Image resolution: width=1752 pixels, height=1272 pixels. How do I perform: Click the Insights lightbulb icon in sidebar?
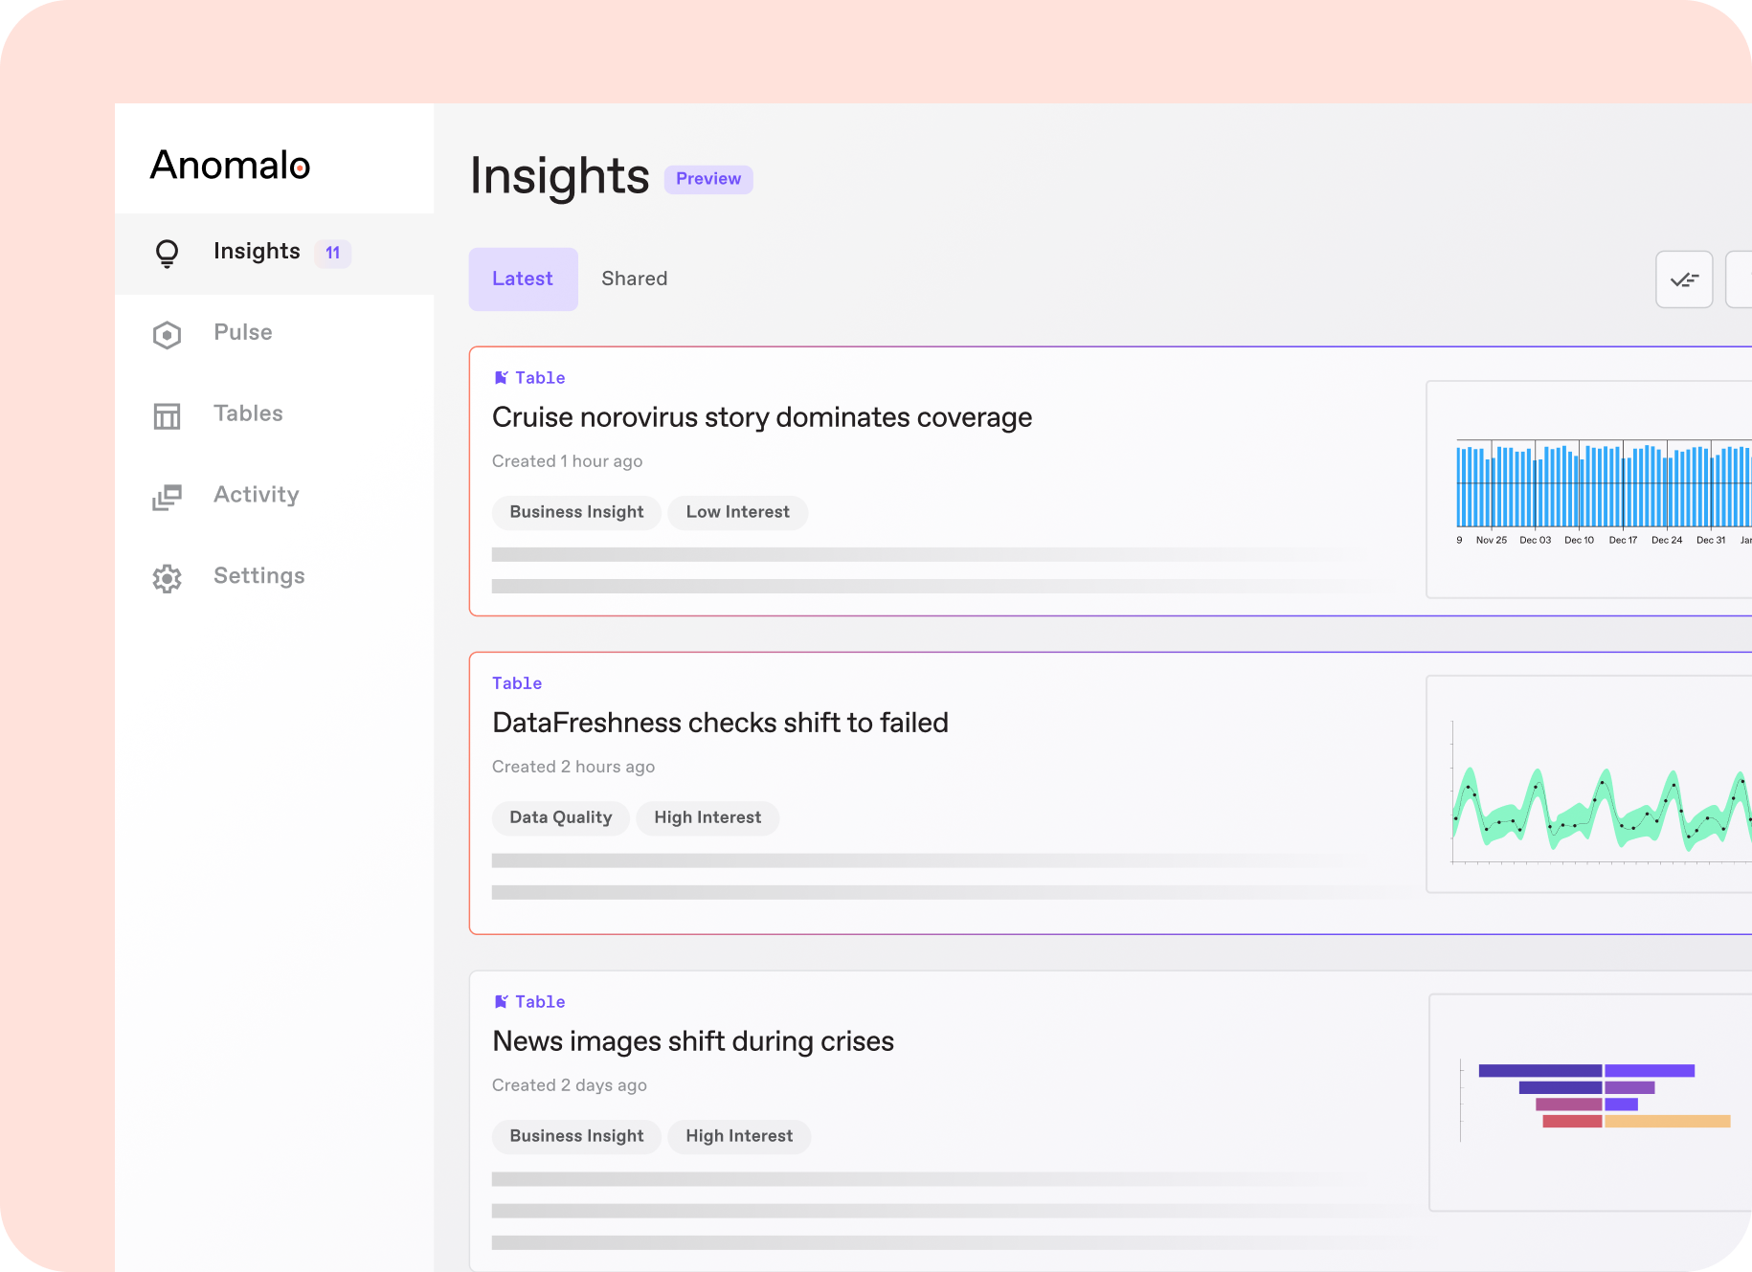tap(167, 253)
